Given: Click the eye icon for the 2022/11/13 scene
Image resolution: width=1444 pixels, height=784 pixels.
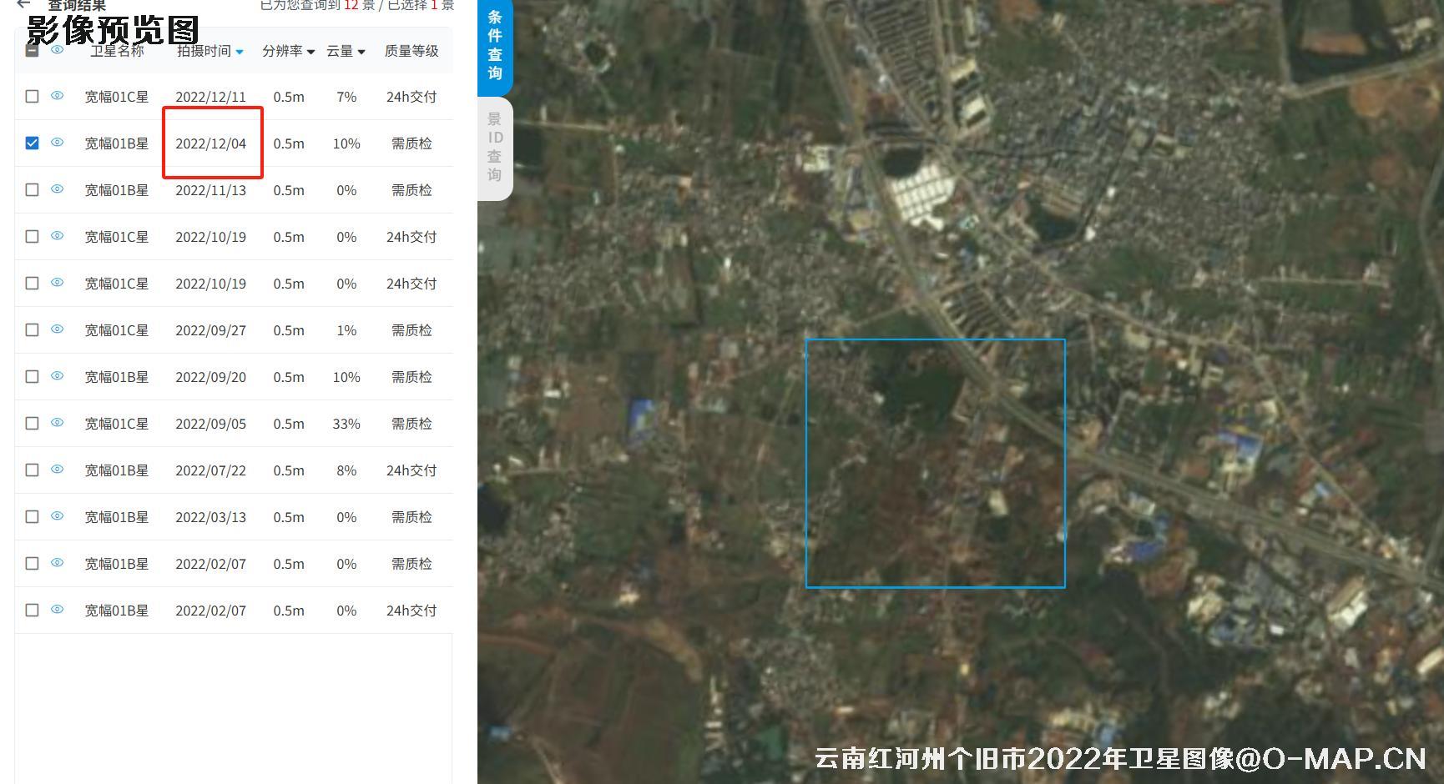Looking at the screenshot, I should point(57,190).
